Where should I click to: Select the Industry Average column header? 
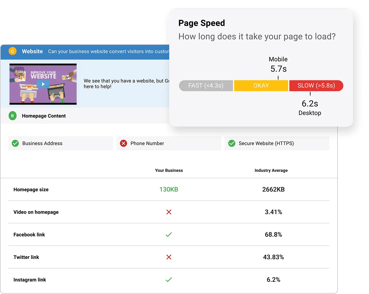271,170
